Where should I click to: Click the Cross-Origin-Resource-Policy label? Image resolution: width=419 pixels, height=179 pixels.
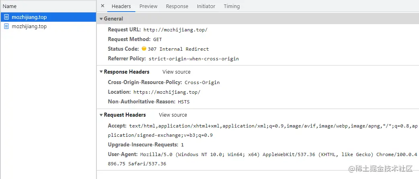click(145, 82)
